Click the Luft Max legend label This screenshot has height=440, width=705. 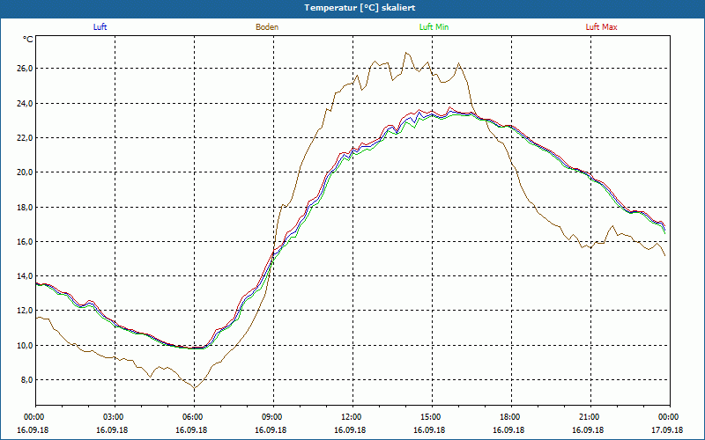pyautogui.click(x=601, y=27)
